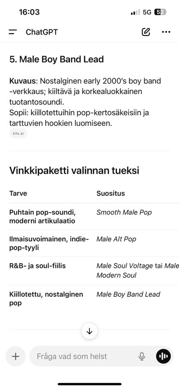This screenshot has height=389, width=179.
Task: Open attachments with the plus button
Action: click(x=15, y=357)
